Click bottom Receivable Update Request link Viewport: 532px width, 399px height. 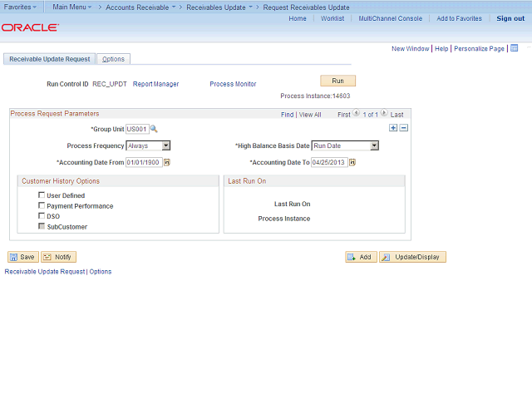pos(44,272)
